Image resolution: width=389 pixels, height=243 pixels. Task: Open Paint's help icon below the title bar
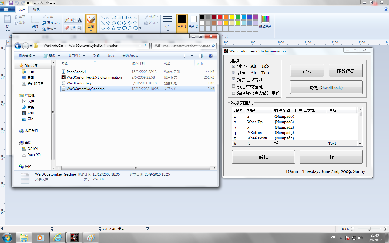coord(386,9)
